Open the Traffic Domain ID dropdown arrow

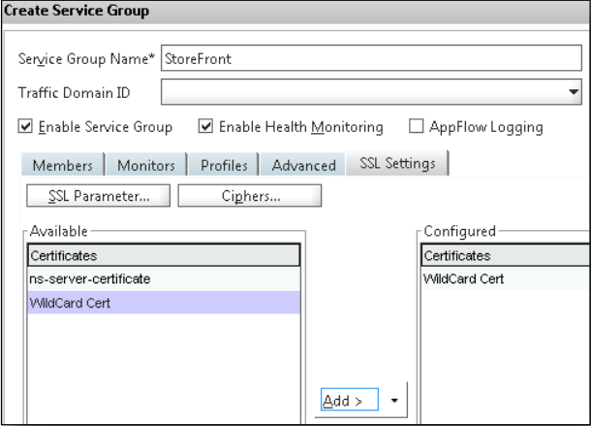point(574,93)
